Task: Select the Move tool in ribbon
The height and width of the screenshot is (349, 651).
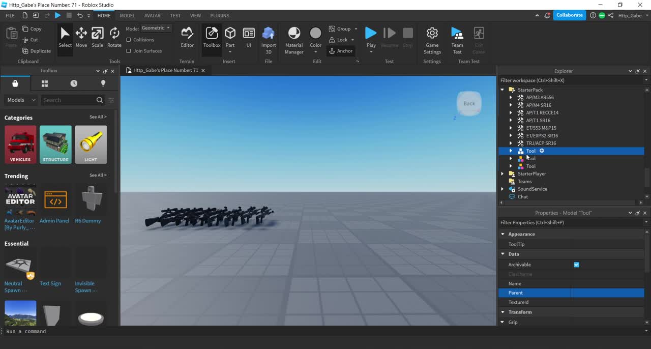Action: point(81,37)
